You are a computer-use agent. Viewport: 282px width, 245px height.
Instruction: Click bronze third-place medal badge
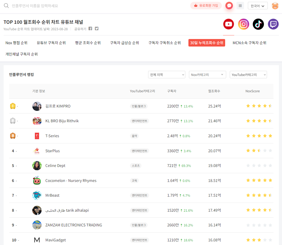(x=13, y=136)
